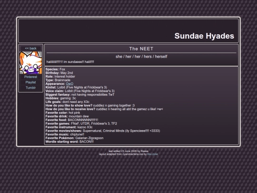The height and width of the screenshot is (193, 257).
Task: Click the 'Wordle starting word: BACON!!!' line
Action: coord(69,142)
